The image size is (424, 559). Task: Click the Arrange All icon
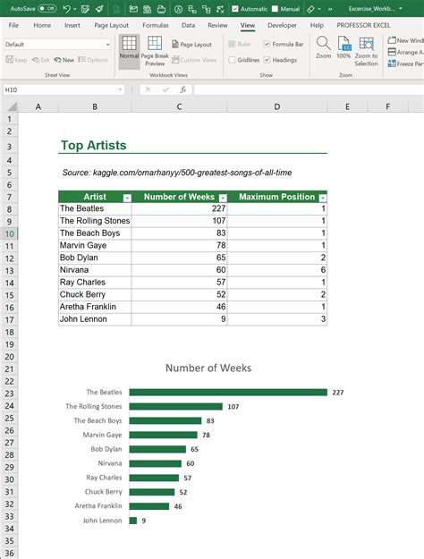[392, 52]
